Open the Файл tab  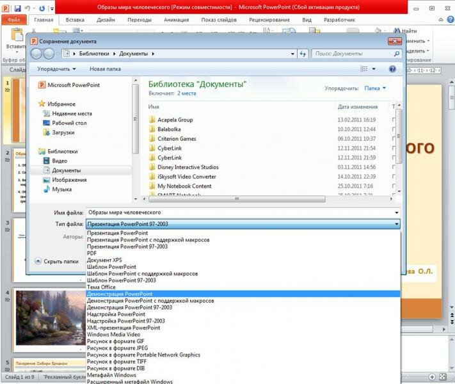(x=14, y=20)
